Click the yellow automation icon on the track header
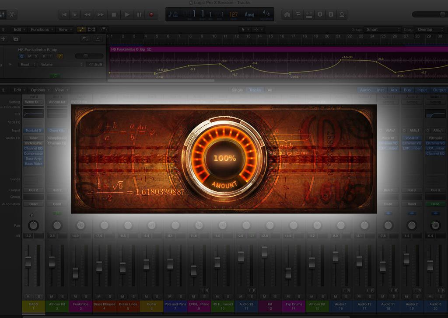Image resolution: width=448 pixels, height=318 pixels. (60, 56)
